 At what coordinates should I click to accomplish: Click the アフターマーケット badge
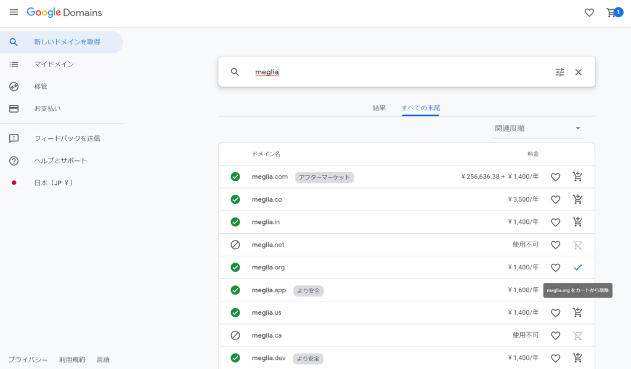(x=324, y=177)
